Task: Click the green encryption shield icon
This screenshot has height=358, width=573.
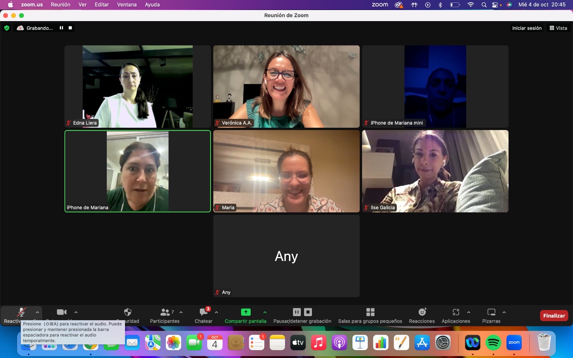Action: [x=7, y=28]
